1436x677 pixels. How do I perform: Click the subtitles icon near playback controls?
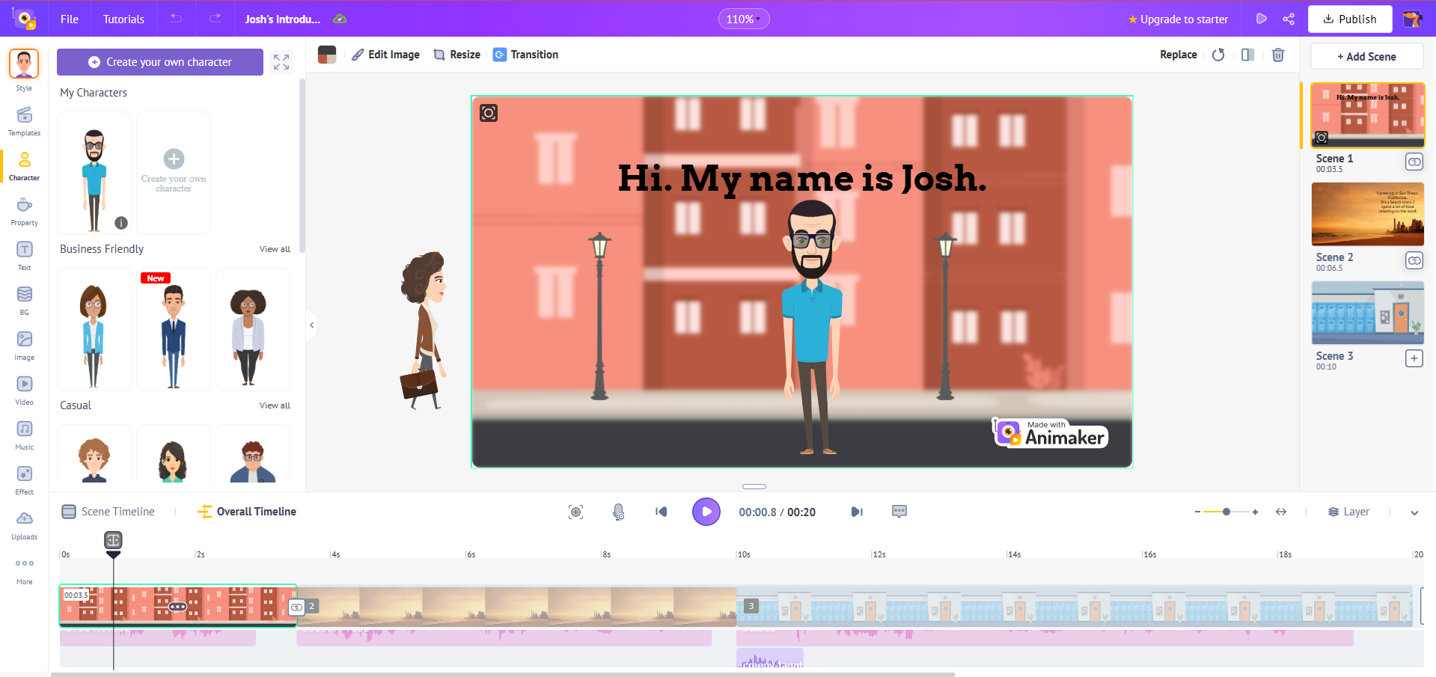[x=899, y=512]
